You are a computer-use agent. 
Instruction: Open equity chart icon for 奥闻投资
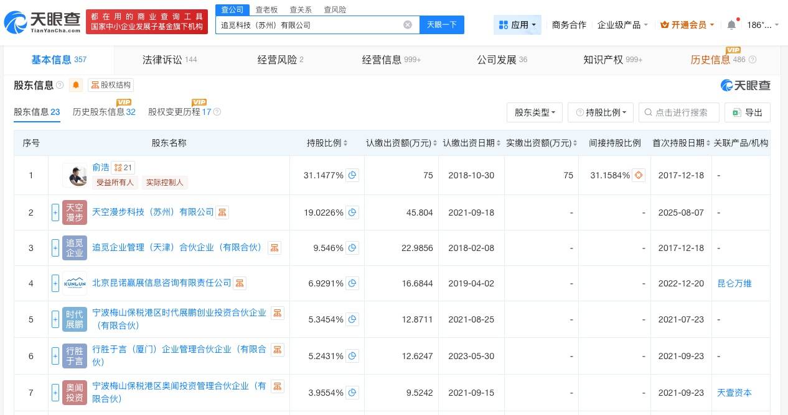(278, 386)
